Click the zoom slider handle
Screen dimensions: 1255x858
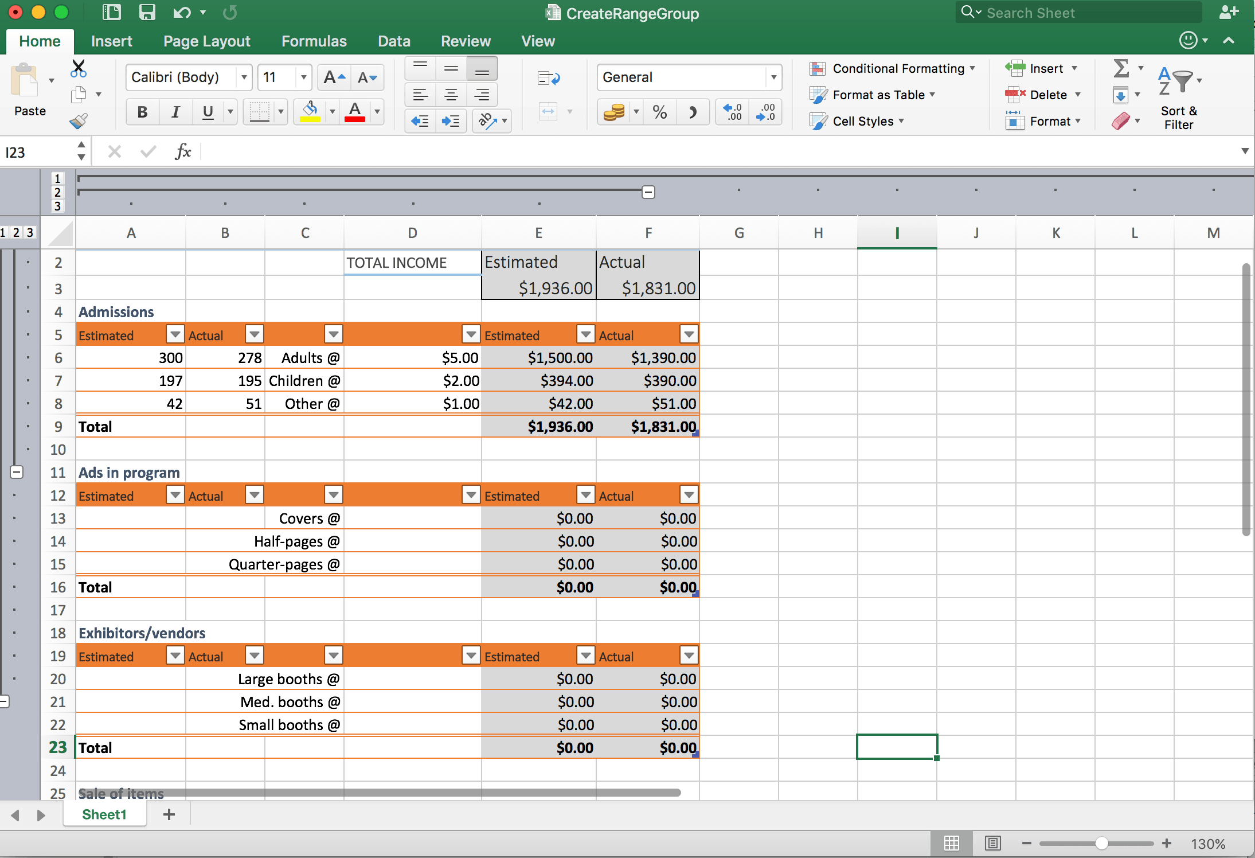point(1101,843)
